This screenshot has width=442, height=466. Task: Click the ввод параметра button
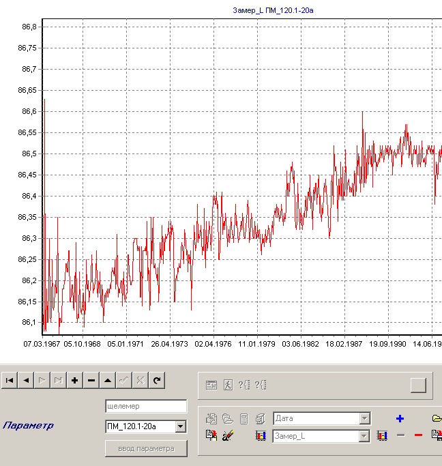pyautogui.click(x=146, y=448)
